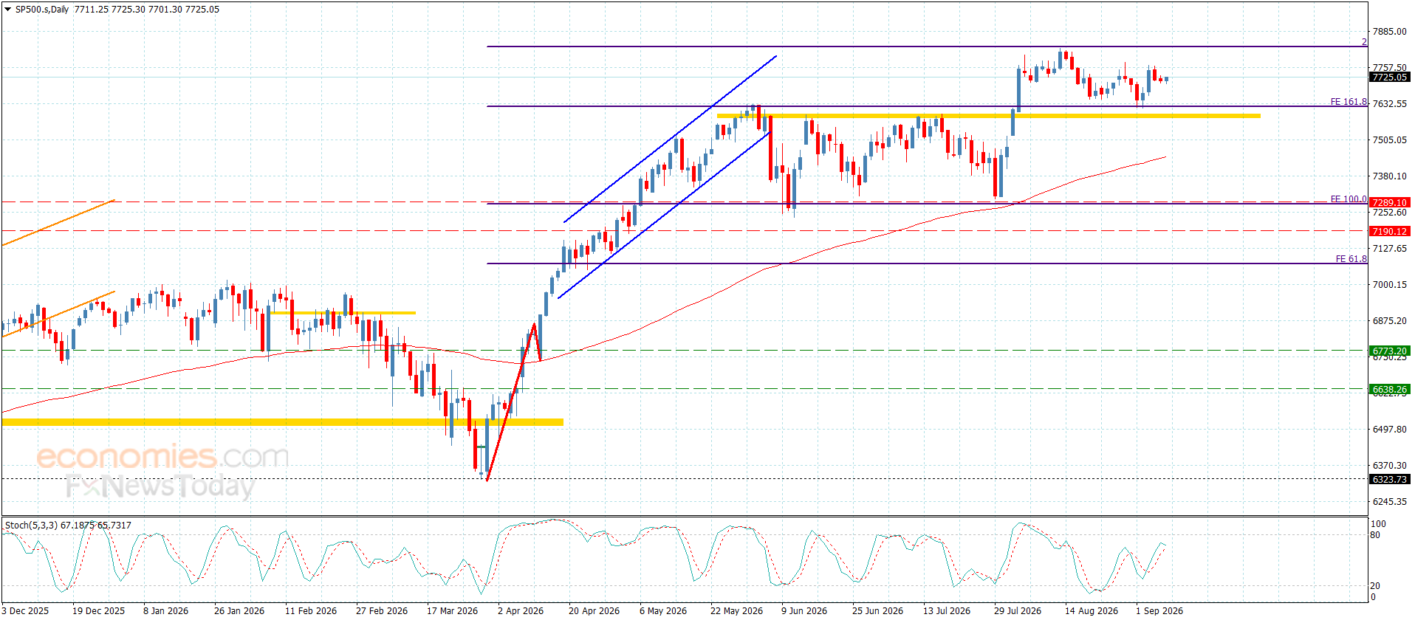1415x620 pixels.
Task: Select the 26 Jan 2026 date label
Action: [239, 611]
